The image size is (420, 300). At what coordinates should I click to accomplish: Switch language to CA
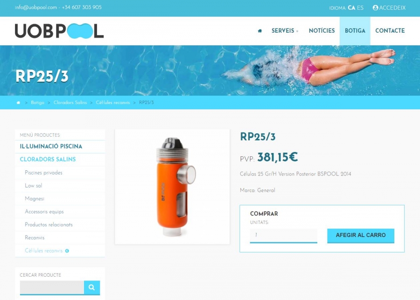(x=351, y=8)
